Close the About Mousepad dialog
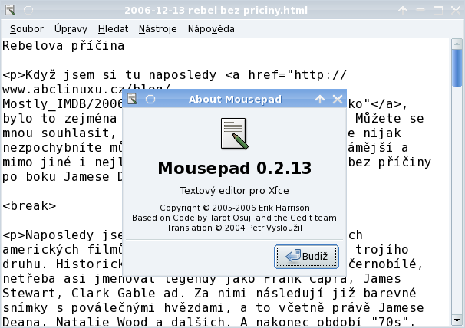 pos(337,100)
